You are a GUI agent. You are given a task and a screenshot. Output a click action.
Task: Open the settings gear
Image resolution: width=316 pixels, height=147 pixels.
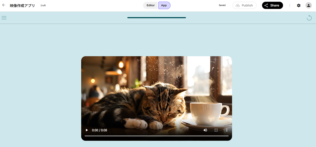pos(299,5)
